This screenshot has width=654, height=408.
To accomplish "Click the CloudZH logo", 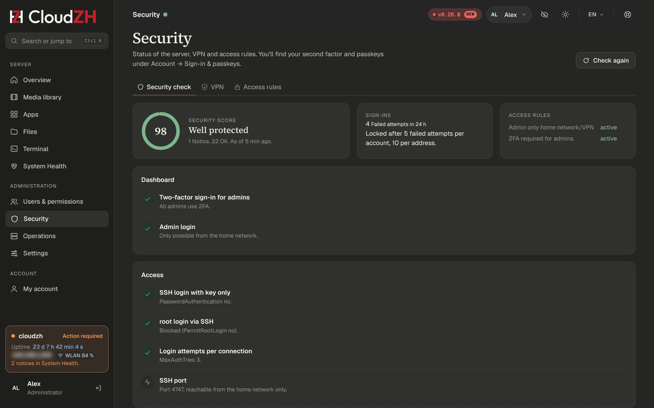I will [x=53, y=17].
